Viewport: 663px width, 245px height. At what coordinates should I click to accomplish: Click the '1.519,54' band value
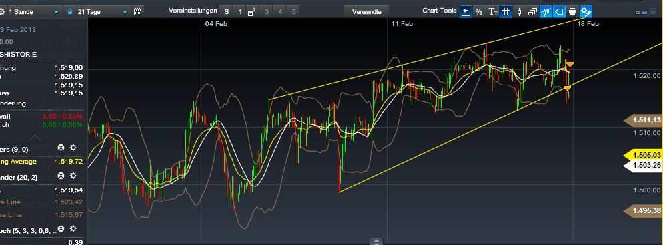coord(69,190)
